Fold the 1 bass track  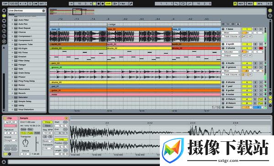[x=223, y=29]
